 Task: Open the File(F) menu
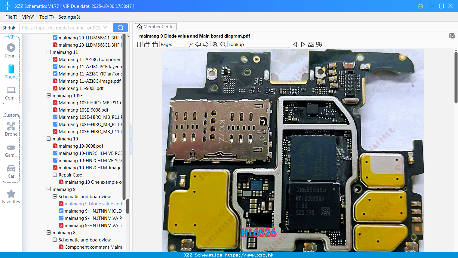(x=11, y=17)
